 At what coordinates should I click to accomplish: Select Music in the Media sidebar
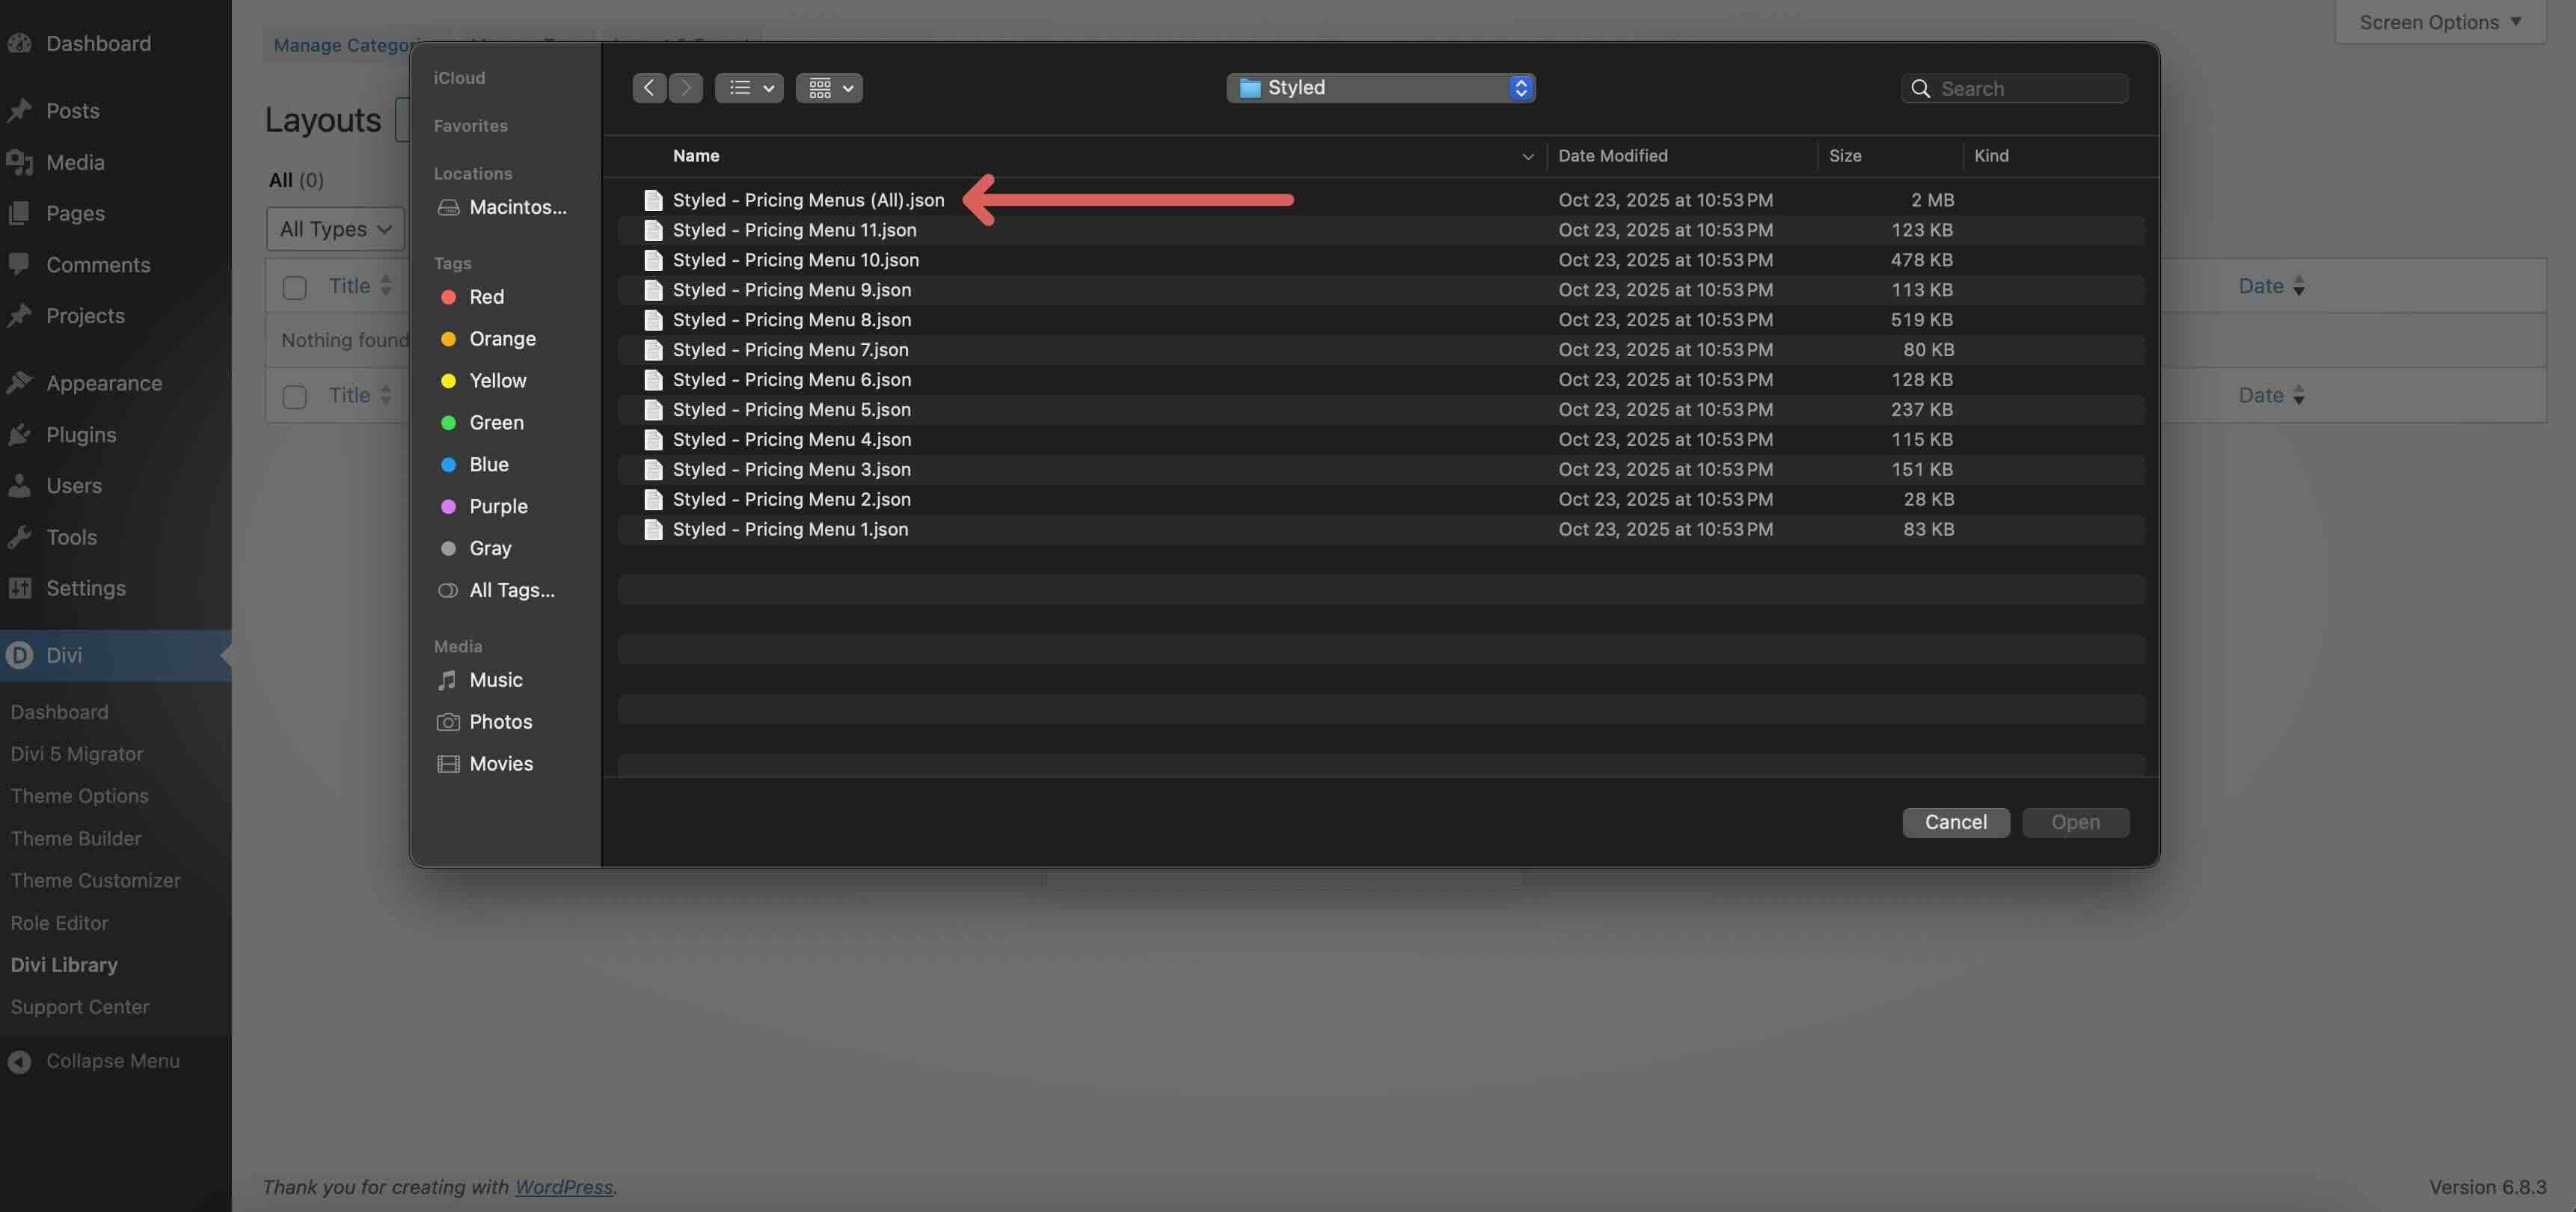coord(495,680)
